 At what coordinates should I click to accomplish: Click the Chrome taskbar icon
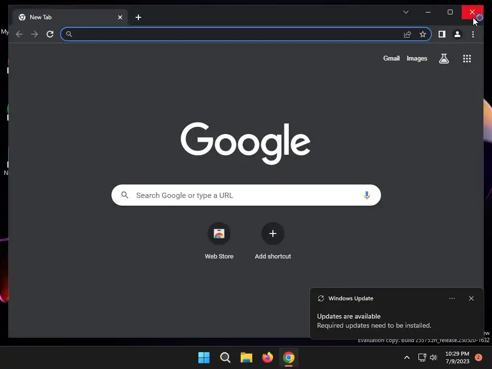pyautogui.click(x=289, y=357)
